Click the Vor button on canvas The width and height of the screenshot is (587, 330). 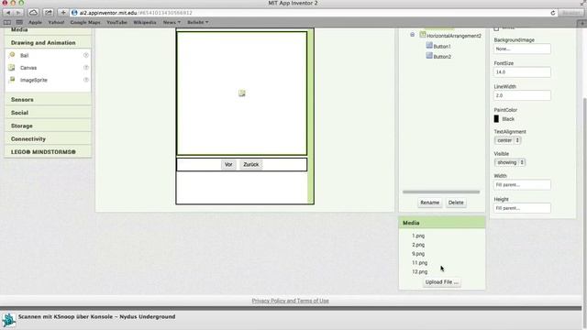(228, 165)
